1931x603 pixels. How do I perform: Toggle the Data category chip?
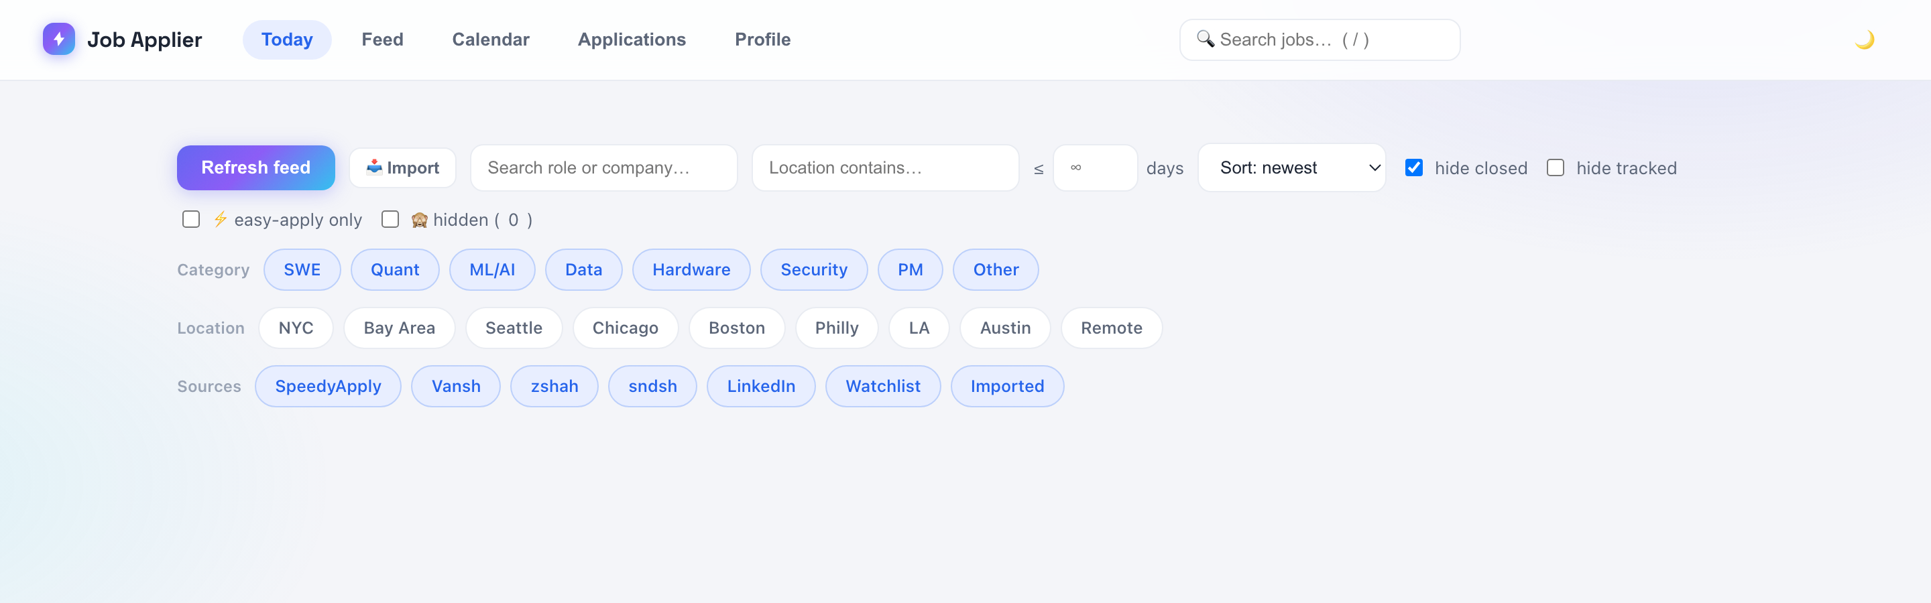coord(583,269)
